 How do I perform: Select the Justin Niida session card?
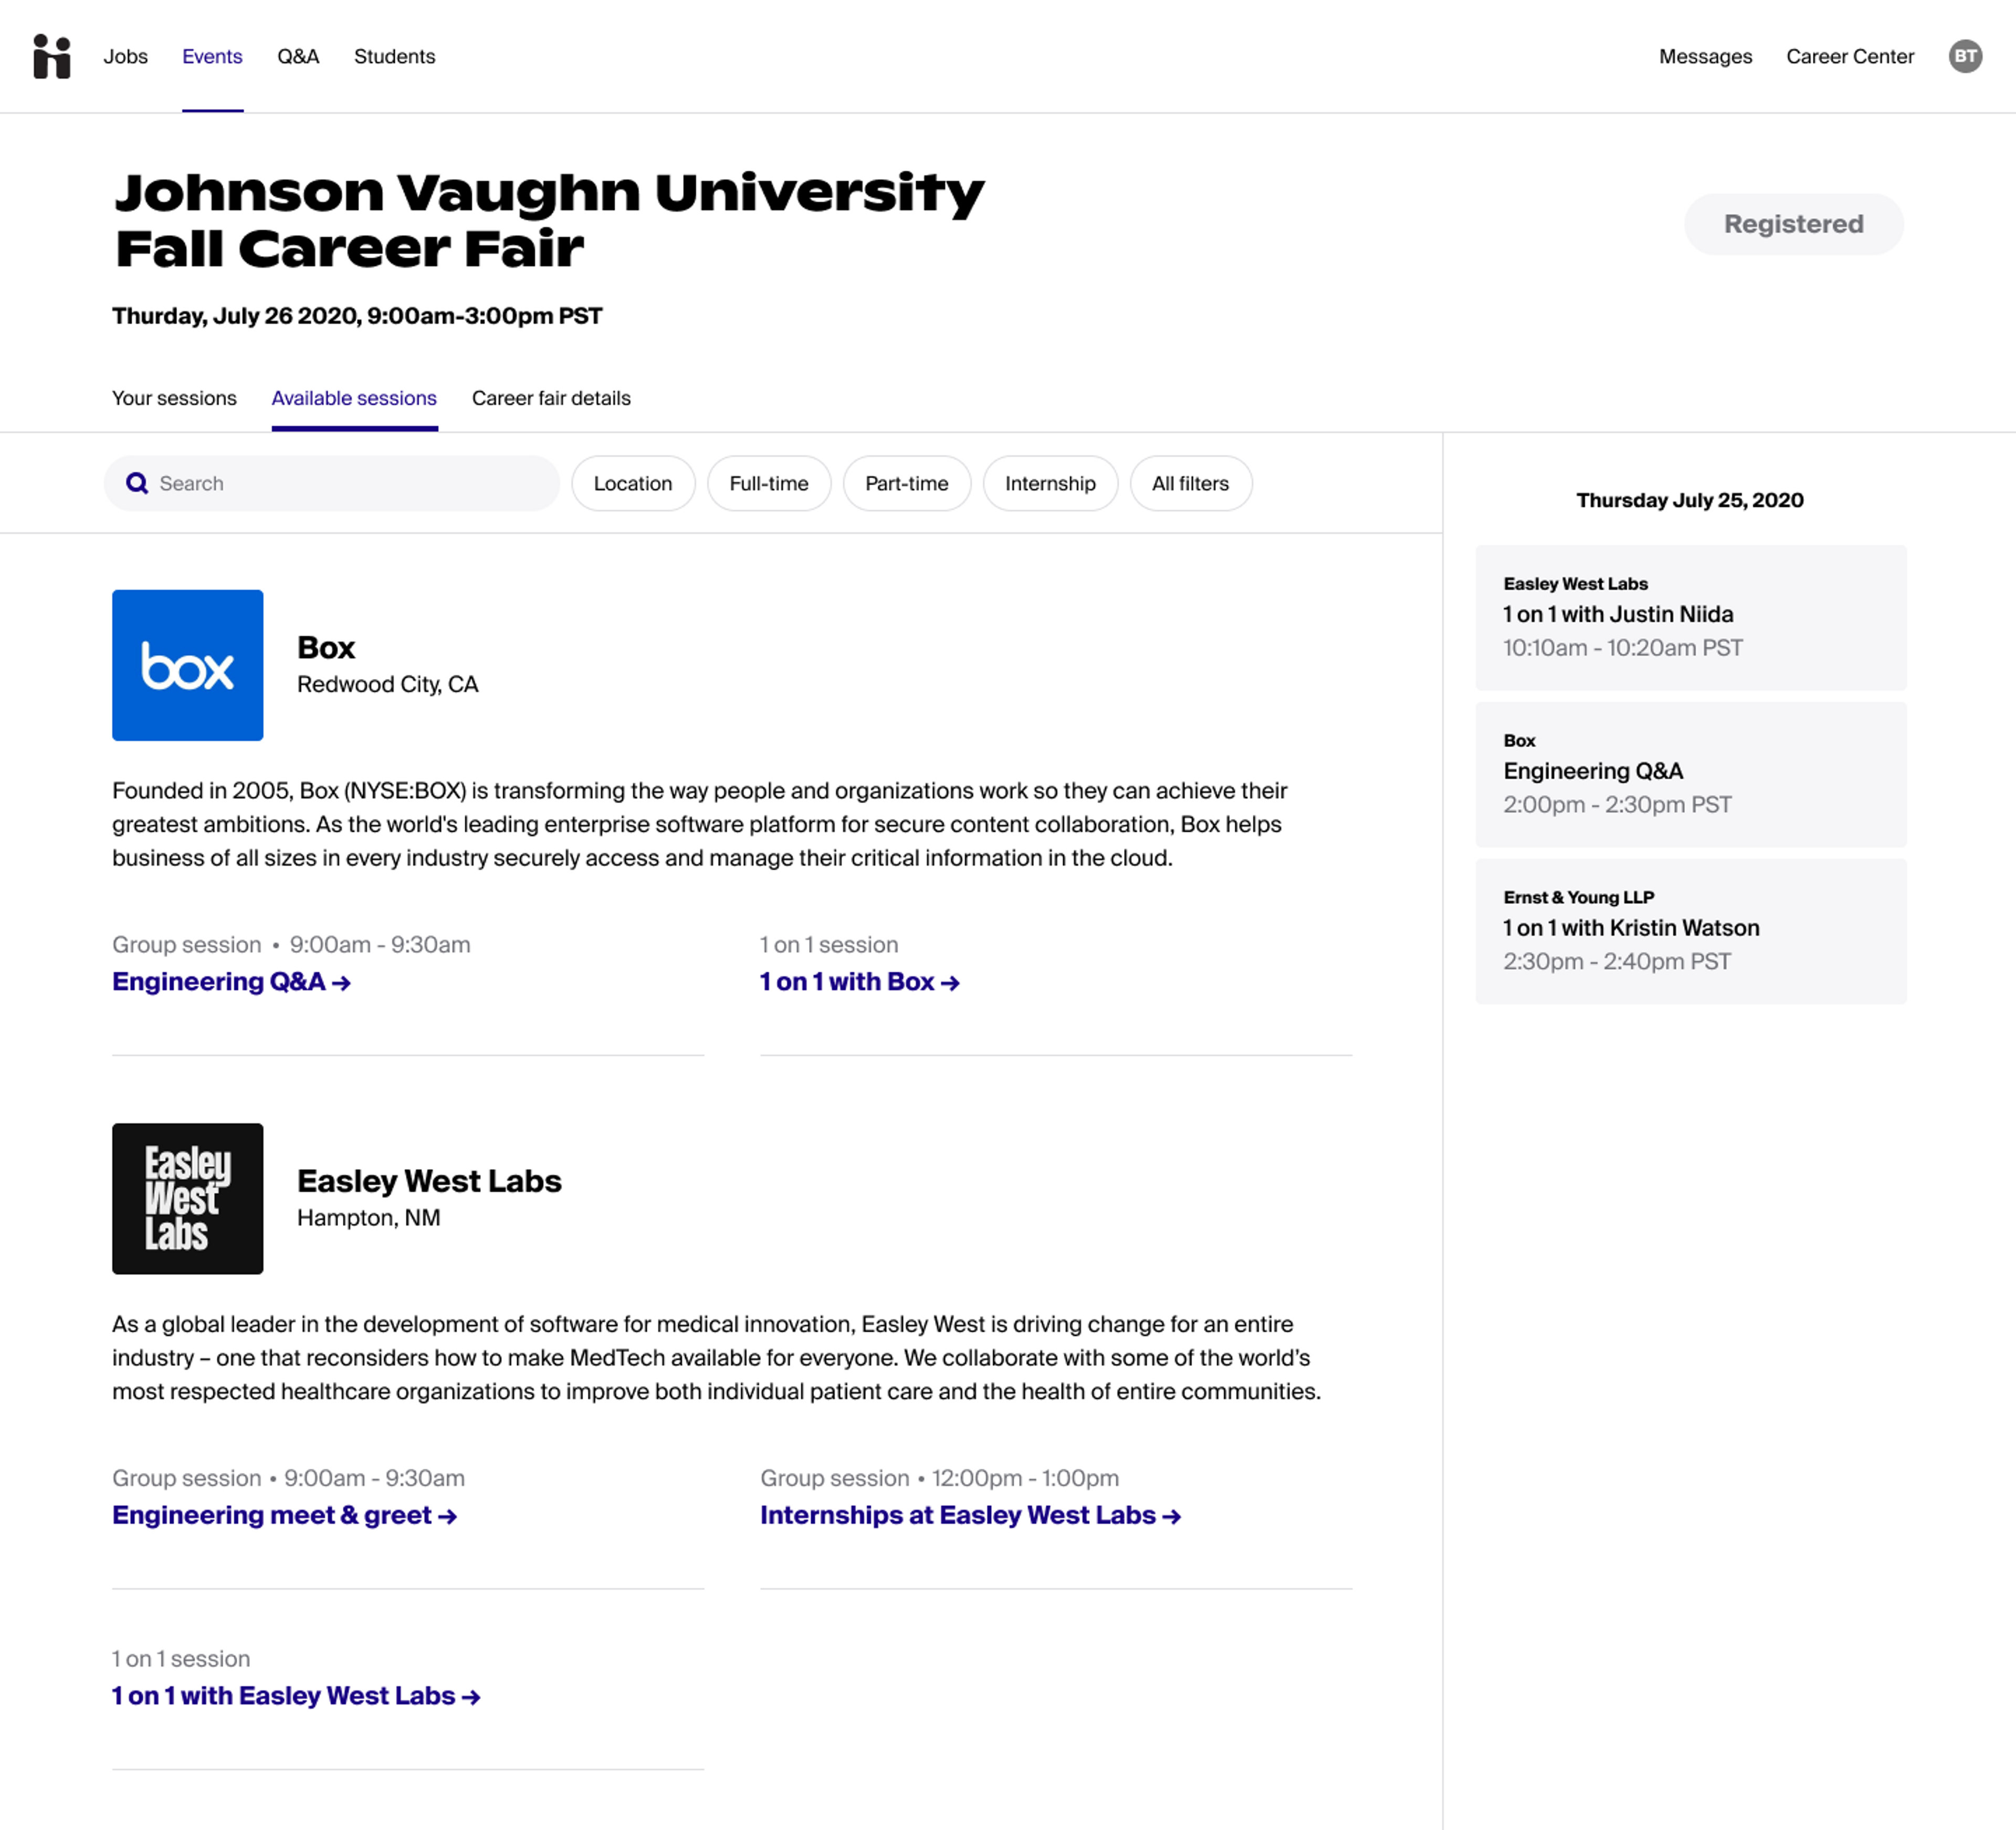point(1690,617)
